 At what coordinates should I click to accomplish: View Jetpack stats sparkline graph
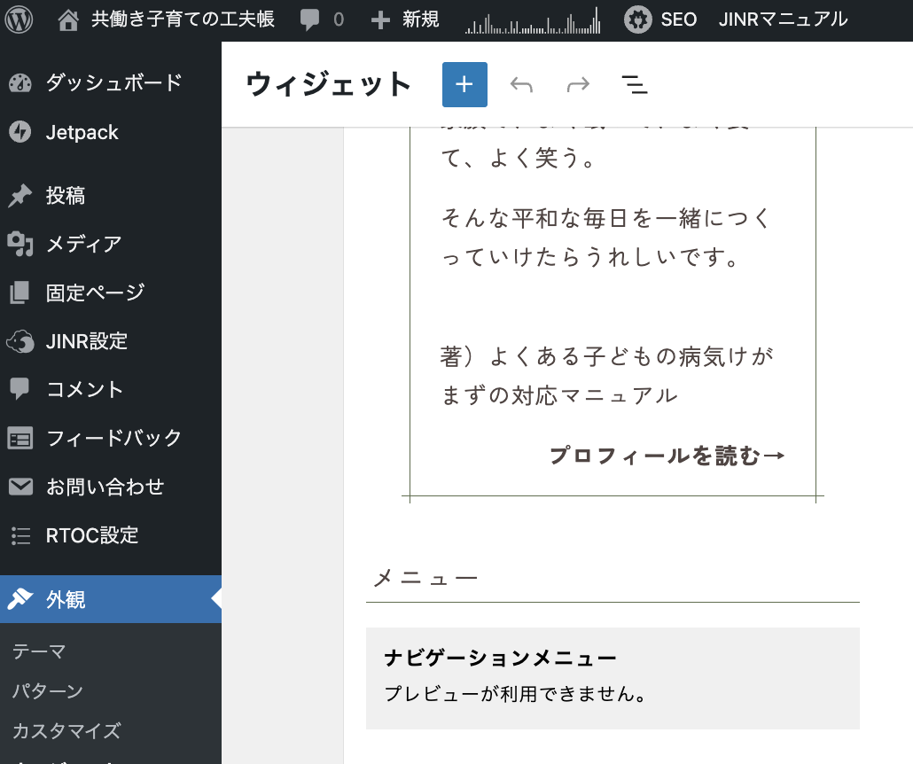(x=533, y=20)
